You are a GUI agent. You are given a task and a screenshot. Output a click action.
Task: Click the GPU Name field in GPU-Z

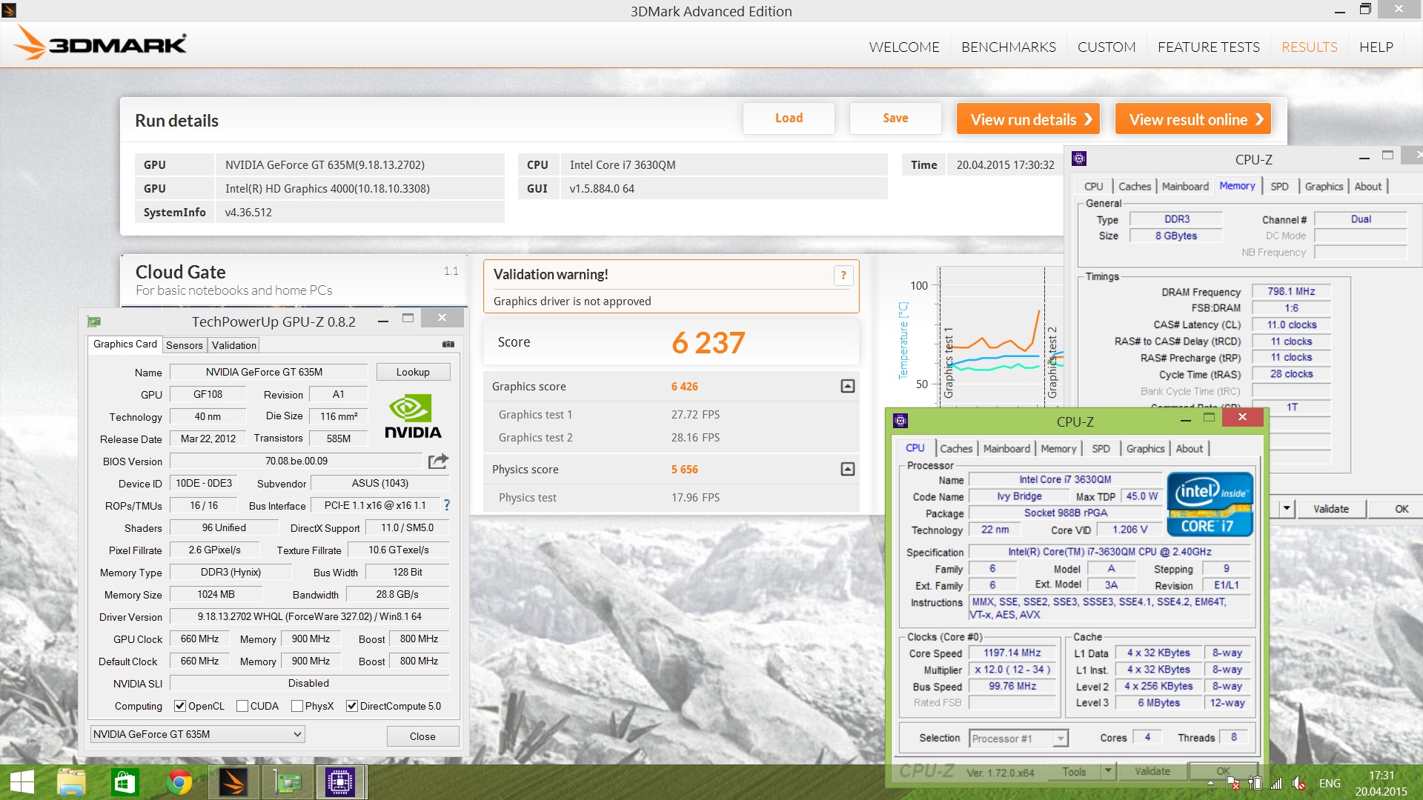(269, 372)
